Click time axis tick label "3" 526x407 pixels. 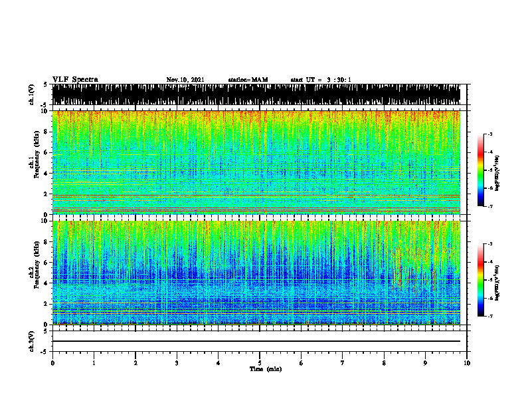pyautogui.click(x=177, y=363)
